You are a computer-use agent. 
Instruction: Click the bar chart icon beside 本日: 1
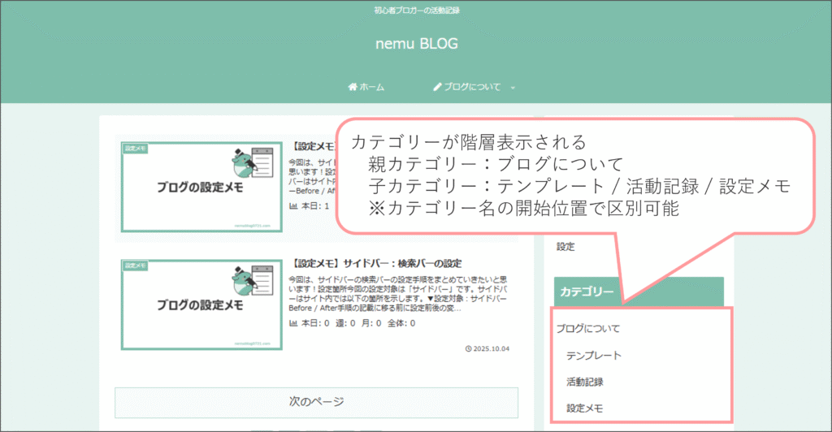(x=293, y=206)
